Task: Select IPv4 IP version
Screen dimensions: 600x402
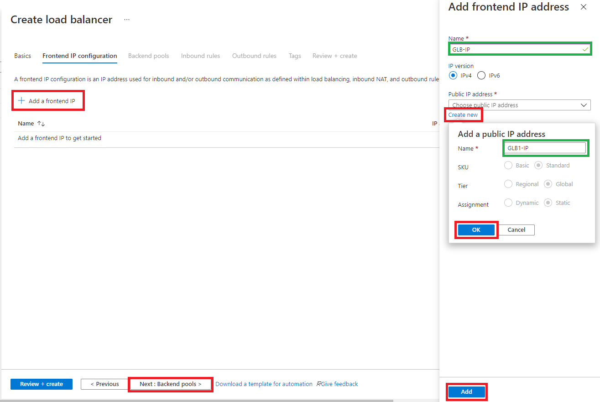Action: click(x=453, y=75)
